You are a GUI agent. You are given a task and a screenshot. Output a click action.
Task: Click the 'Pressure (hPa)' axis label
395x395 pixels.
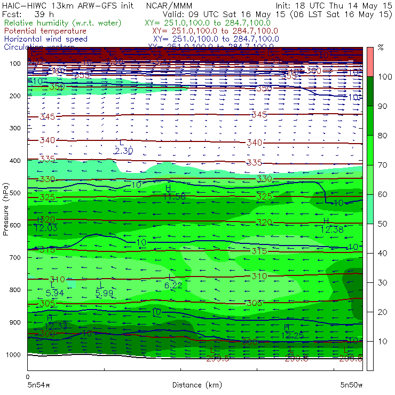[6, 209]
